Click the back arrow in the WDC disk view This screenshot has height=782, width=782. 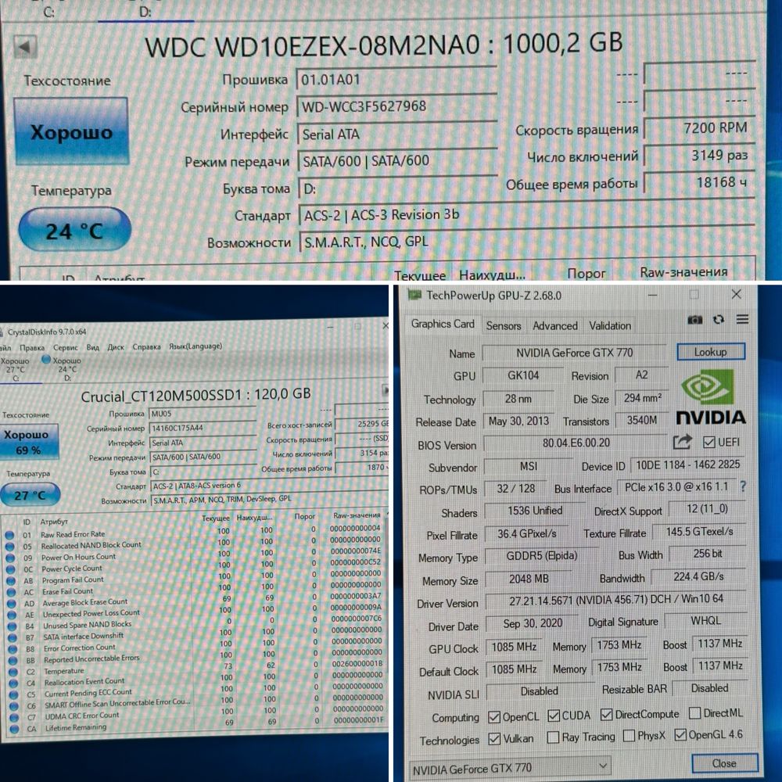click(25, 48)
